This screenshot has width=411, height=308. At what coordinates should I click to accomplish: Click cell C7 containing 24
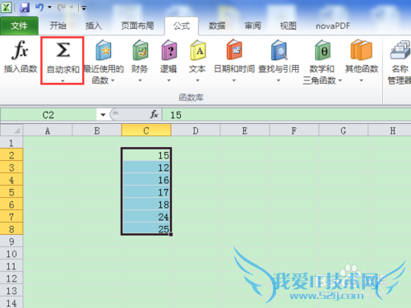146,217
